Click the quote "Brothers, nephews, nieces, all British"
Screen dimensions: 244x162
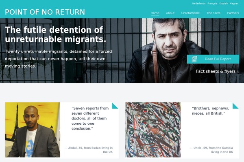[x=210, y=111]
